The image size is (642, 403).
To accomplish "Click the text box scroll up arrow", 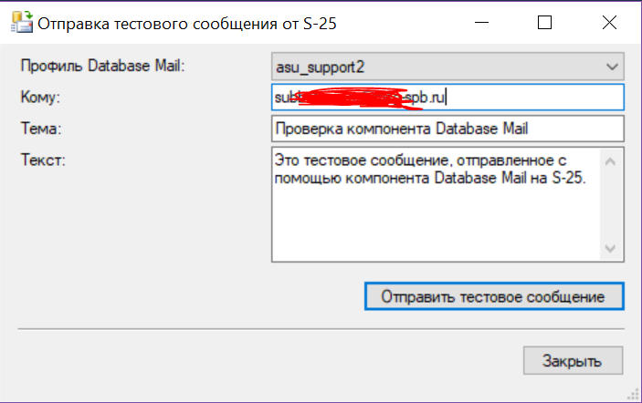I will click(x=611, y=161).
